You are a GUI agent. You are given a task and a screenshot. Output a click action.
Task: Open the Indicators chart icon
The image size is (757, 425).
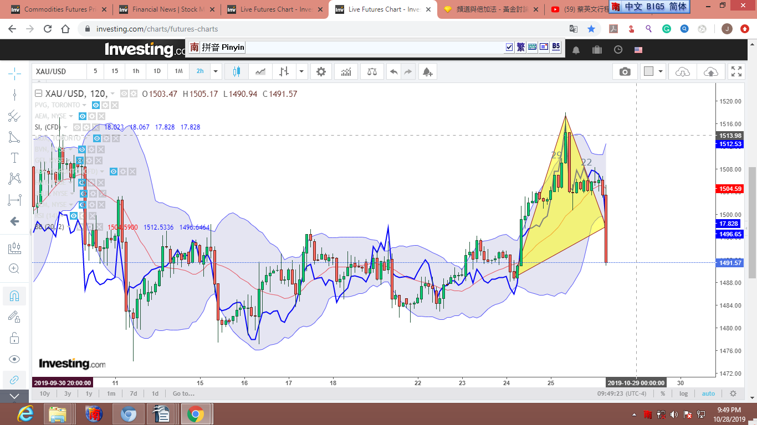coord(346,71)
